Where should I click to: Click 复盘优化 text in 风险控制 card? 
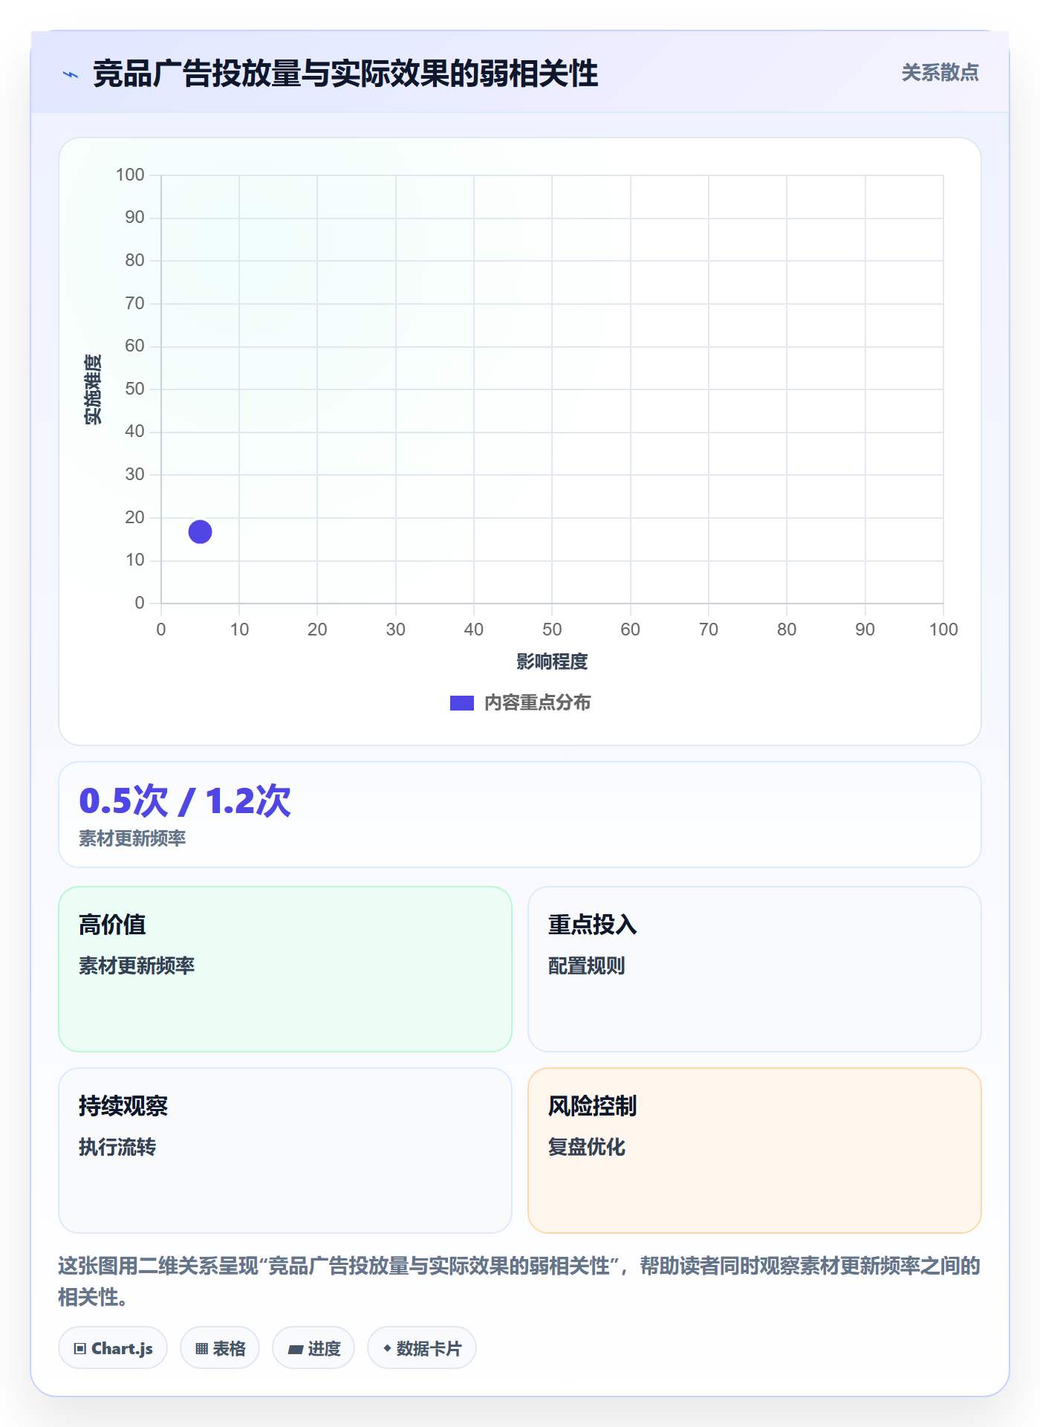pos(586,1147)
